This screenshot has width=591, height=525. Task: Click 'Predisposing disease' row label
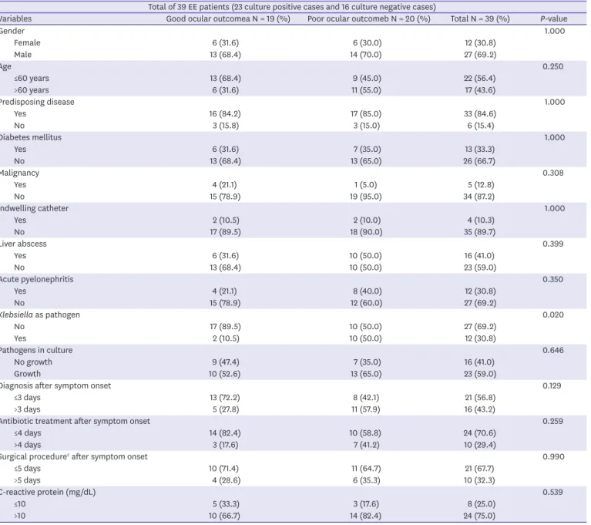37,102
